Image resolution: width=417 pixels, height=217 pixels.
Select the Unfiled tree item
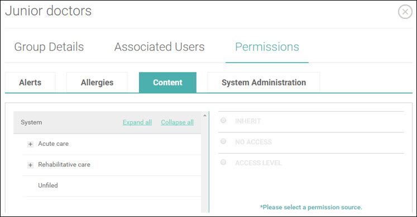coord(48,185)
